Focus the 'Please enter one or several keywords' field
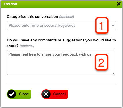Viewport: 123px width, 108px height. coord(61,26)
